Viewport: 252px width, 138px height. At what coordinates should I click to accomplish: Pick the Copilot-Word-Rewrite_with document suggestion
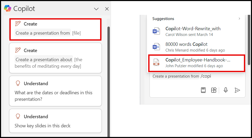[196, 32]
